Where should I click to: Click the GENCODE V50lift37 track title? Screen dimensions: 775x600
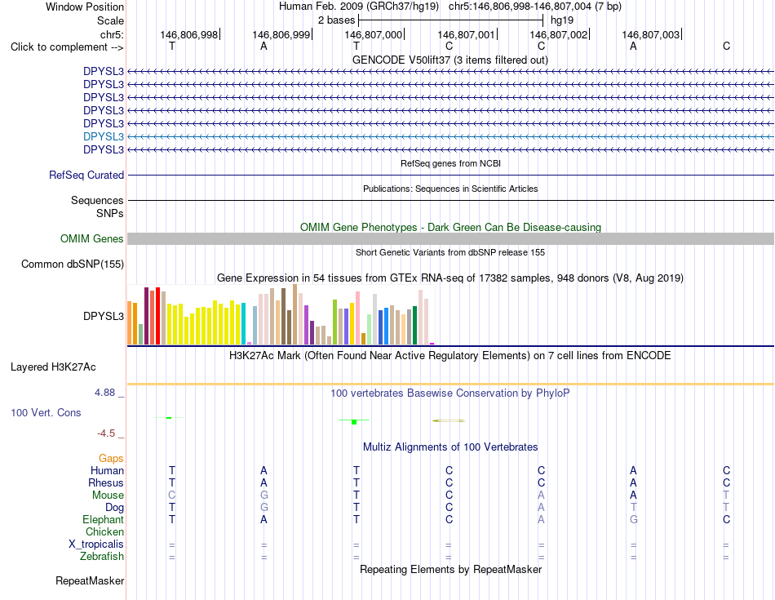click(450, 60)
